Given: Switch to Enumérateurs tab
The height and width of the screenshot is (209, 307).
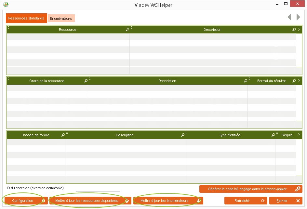Looking at the screenshot, I should pos(61,18).
